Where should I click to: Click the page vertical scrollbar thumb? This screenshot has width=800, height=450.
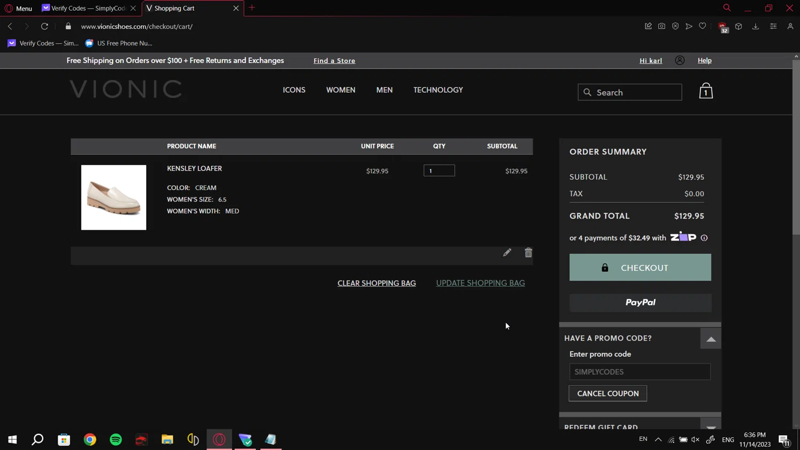pyautogui.click(x=796, y=147)
